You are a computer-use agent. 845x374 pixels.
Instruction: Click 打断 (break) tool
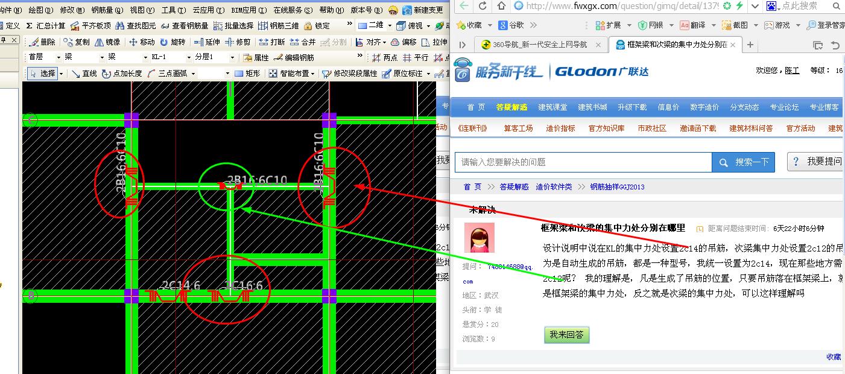[272, 42]
